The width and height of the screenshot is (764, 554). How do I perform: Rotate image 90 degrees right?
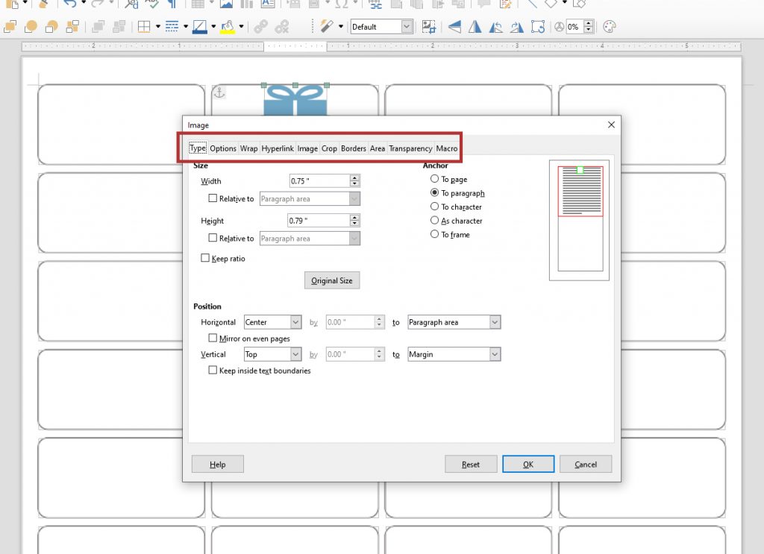point(516,27)
